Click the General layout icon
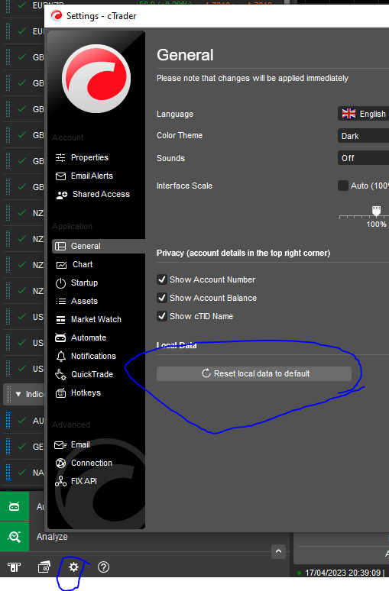This screenshot has height=591, width=389. point(60,247)
